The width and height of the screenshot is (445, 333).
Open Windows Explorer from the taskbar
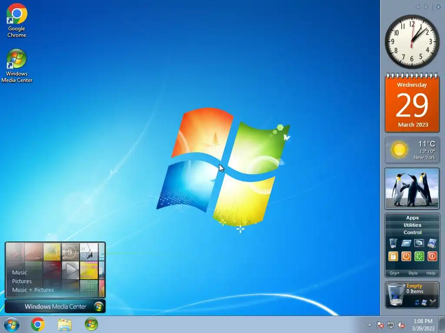click(x=65, y=324)
